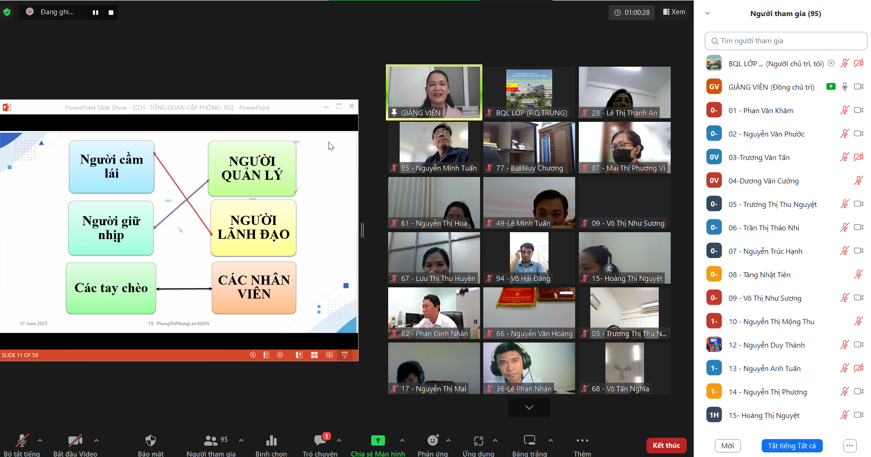Unmute microphone with Bỏ tắt tiếng

click(22, 441)
